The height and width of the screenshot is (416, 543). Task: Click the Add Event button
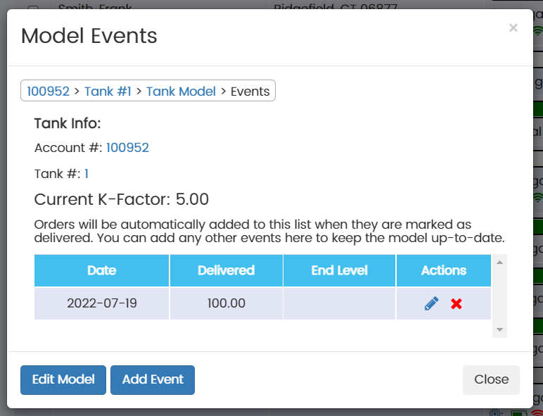click(153, 379)
